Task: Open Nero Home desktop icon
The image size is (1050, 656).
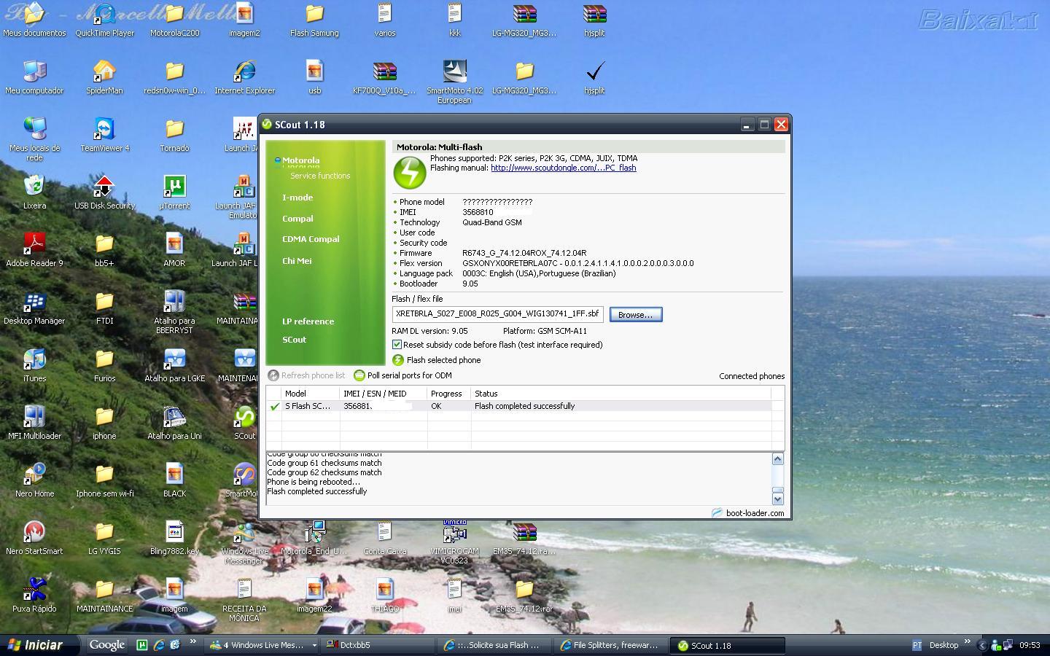Action: point(34,480)
